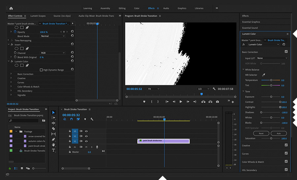Click the Export Frame camera icon

[217, 102]
